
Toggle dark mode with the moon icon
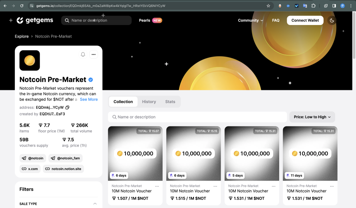[x=332, y=20]
